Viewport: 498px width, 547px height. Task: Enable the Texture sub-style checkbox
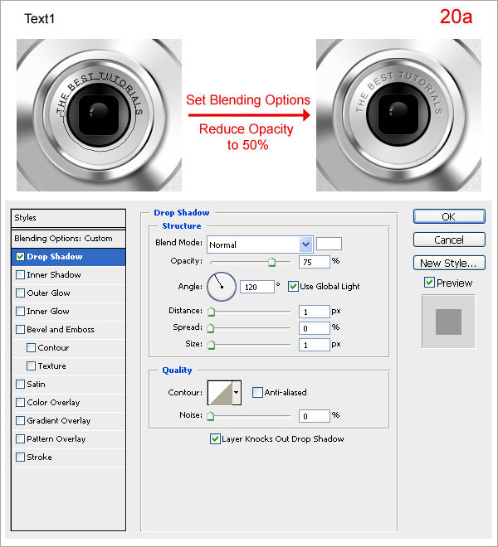[31, 366]
